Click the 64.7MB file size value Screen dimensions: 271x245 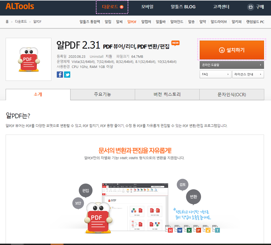[x=137, y=57]
